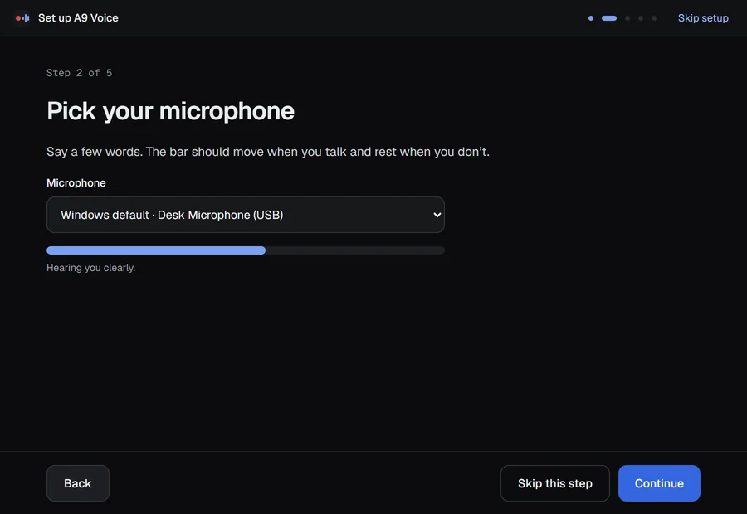Viewport: 747px width, 514px height.
Task: Click the Skip this step button
Action: pyautogui.click(x=555, y=483)
